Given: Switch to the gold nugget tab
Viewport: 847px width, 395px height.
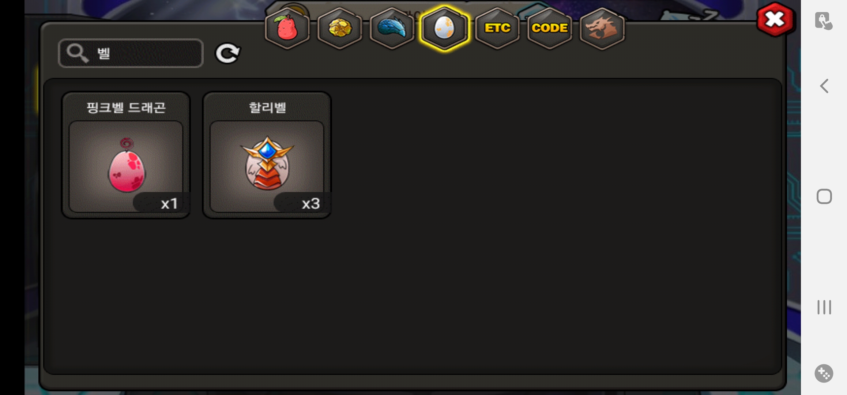Looking at the screenshot, I should tap(340, 28).
